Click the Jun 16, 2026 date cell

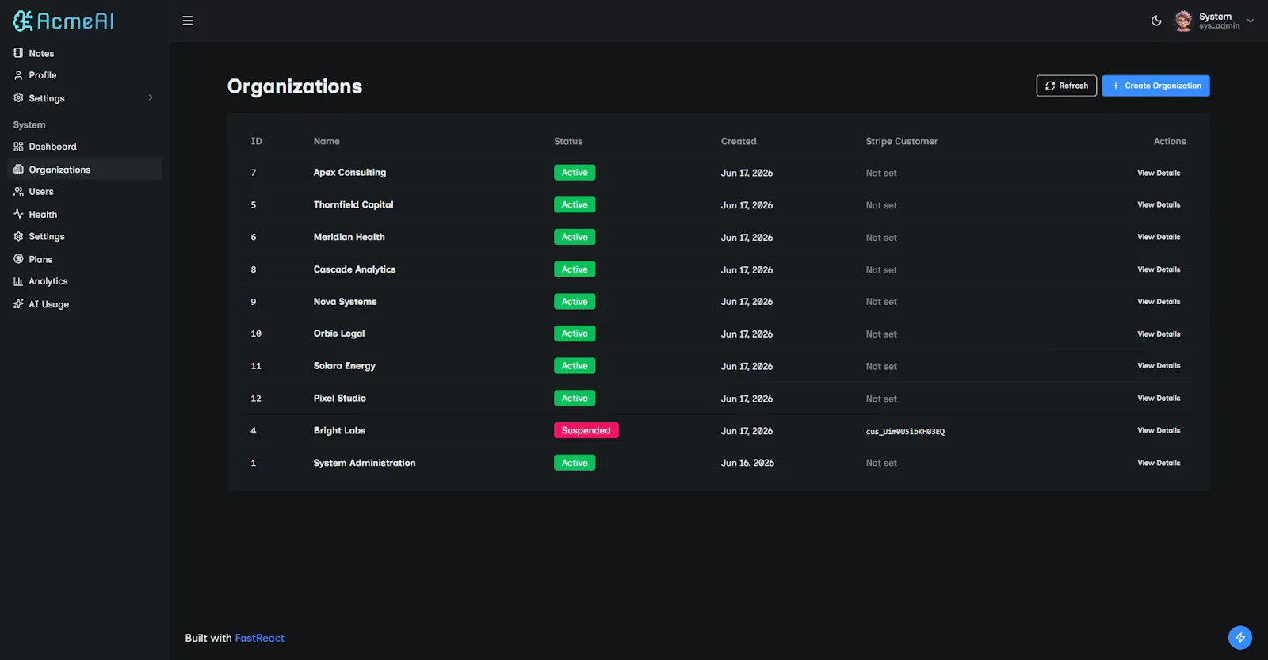[x=747, y=463]
